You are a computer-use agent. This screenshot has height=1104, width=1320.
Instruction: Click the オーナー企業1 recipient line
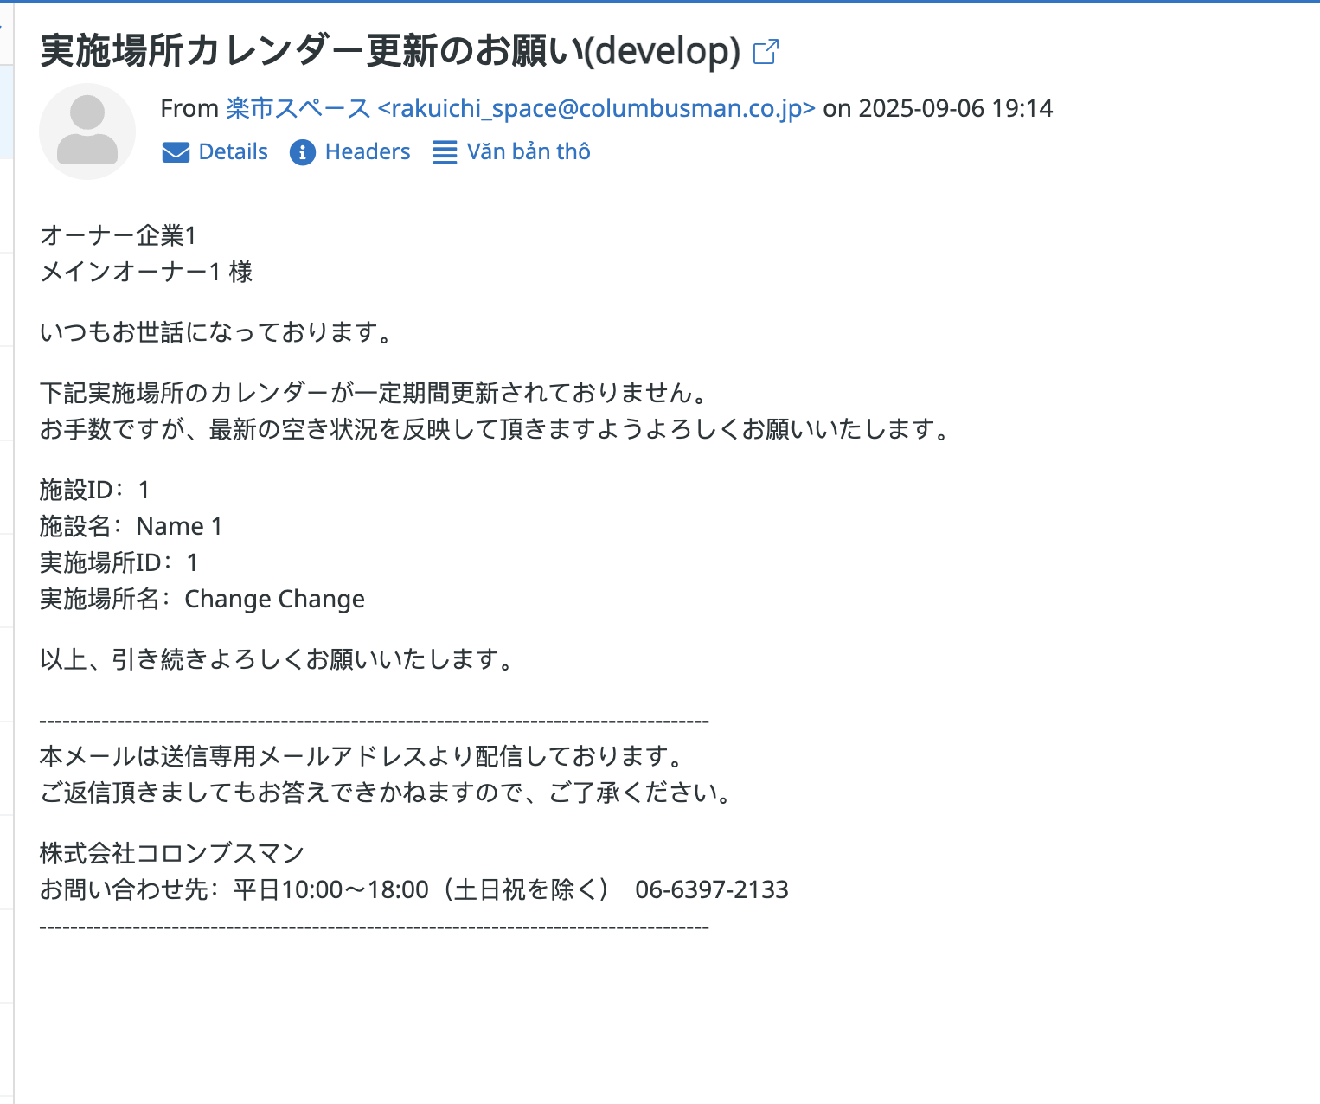(119, 235)
